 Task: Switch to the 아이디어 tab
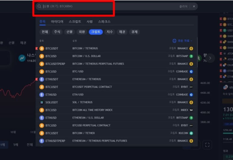click(x=57, y=22)
